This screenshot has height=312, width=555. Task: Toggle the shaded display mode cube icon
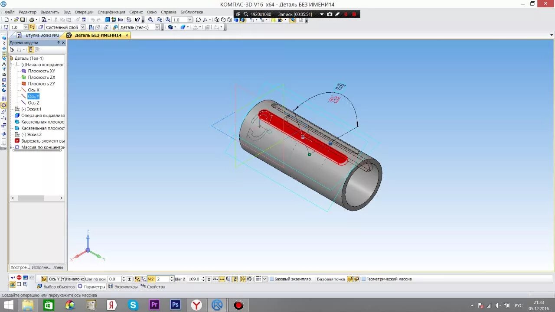coord(236,20)
